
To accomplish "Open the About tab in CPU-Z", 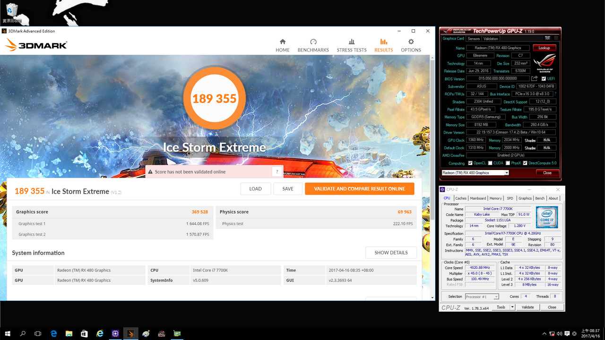I will pyautogui.click(x=553, y=198).
